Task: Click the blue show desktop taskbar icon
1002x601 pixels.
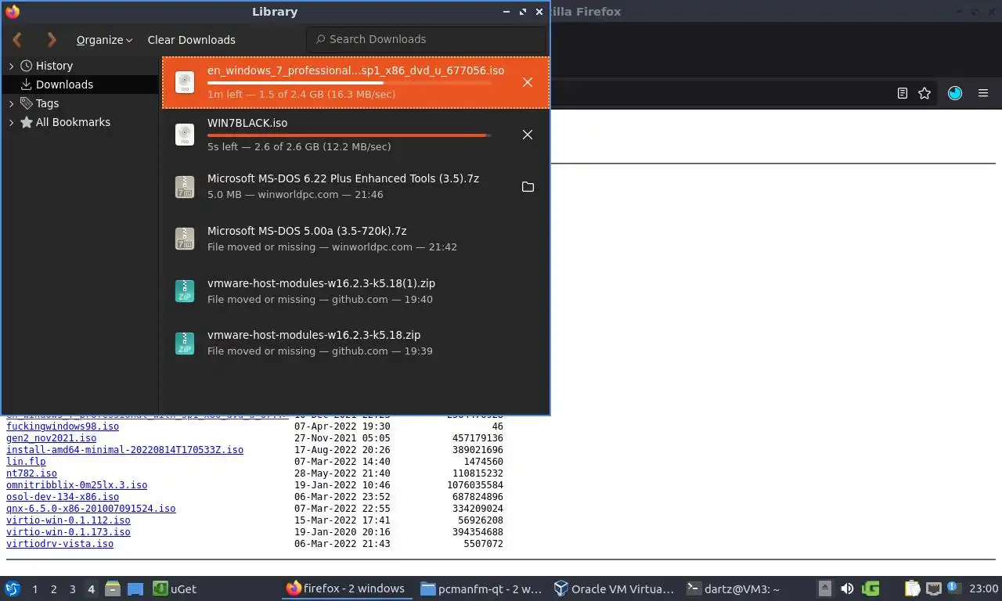Action: (135, 588)
